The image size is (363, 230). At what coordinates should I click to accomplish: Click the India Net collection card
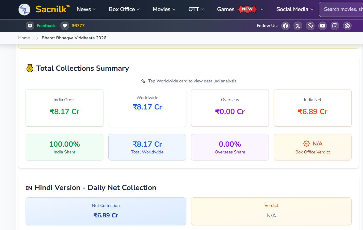(x=312, y=108)
